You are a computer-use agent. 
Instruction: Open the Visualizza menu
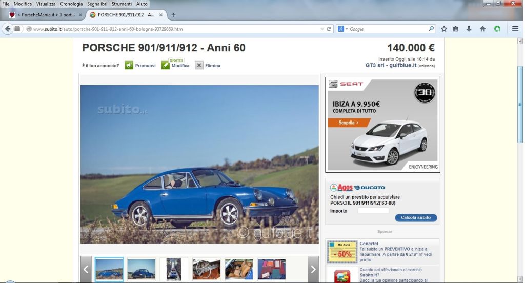point(46,4)
